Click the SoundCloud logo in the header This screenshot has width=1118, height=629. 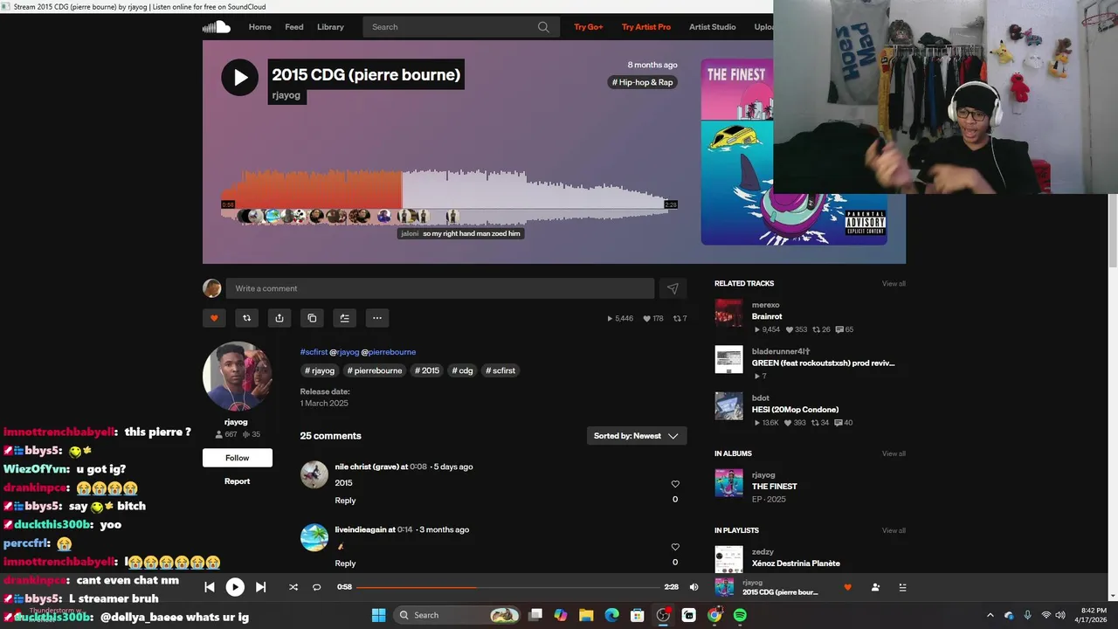217,27
